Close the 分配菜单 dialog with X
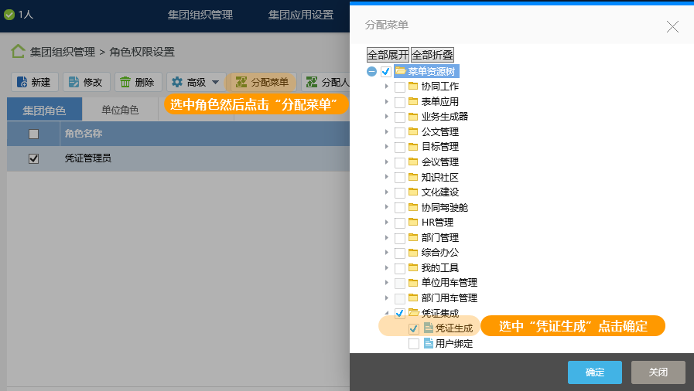Image resolution: width=694 pixels, height=391 pixels. 672,27
